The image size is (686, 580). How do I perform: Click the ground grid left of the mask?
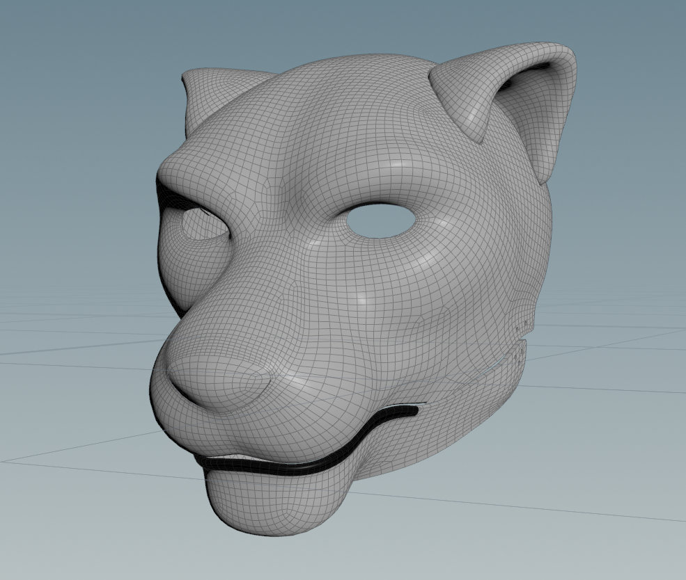click(70, 334)
